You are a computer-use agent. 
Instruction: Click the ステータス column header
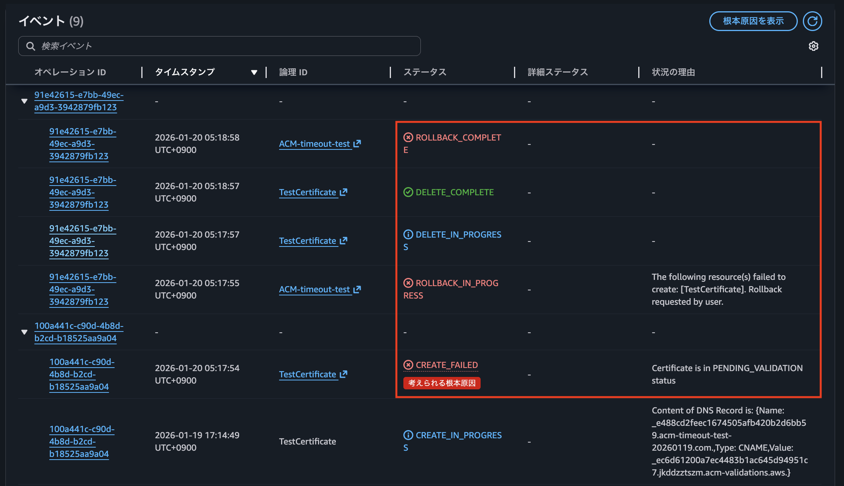tap(425, 72)
